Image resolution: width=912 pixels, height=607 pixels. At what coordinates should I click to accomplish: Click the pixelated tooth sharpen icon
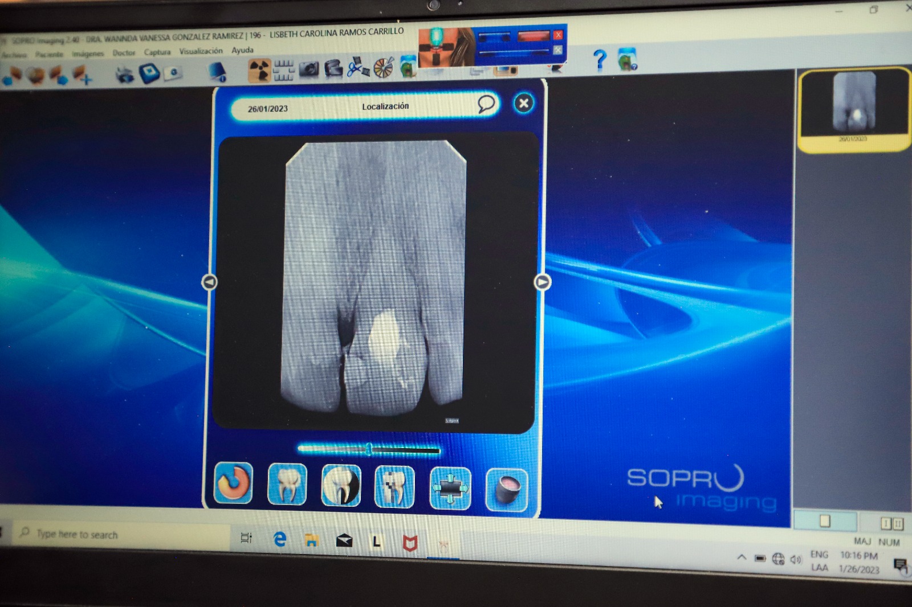click(x=394, y=487)
